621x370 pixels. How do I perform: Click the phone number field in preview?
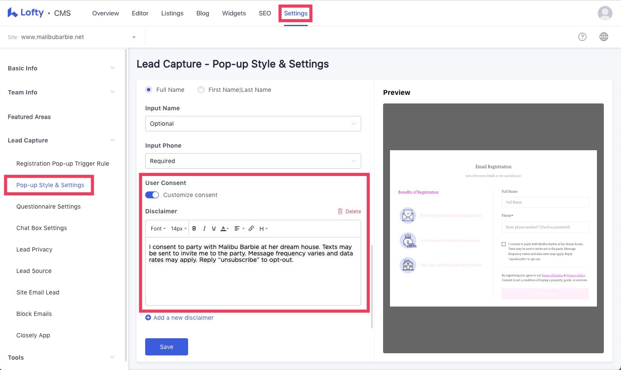point(545,227)
